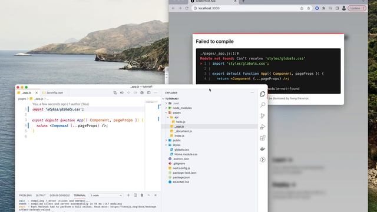Open the bottom activity bar icon below Docker
The width and height of the screenshot is (377, 212).
263,160
